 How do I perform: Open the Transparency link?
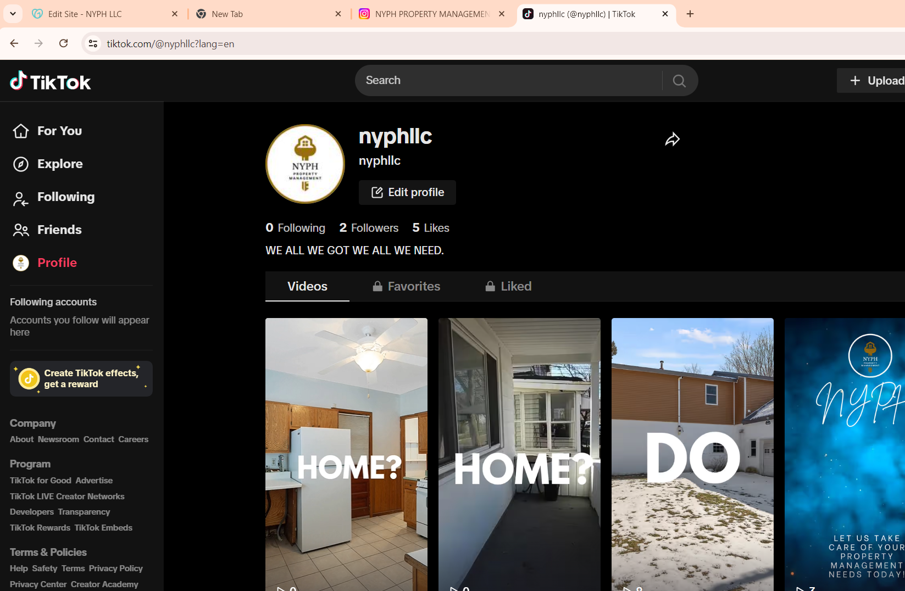(x=84, y=512)
